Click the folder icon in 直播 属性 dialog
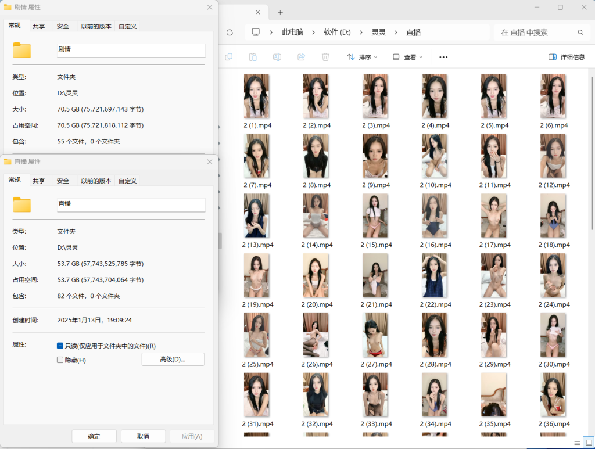The image size is (595, 449). pos(22,205)
